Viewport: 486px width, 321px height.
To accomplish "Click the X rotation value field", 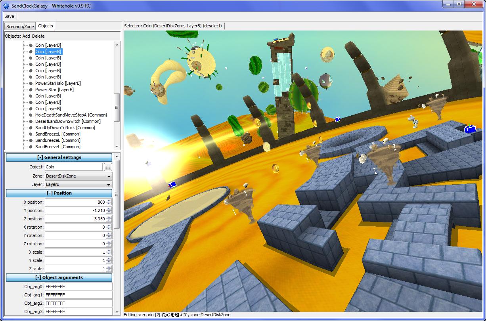I will (x=75, y=227).
